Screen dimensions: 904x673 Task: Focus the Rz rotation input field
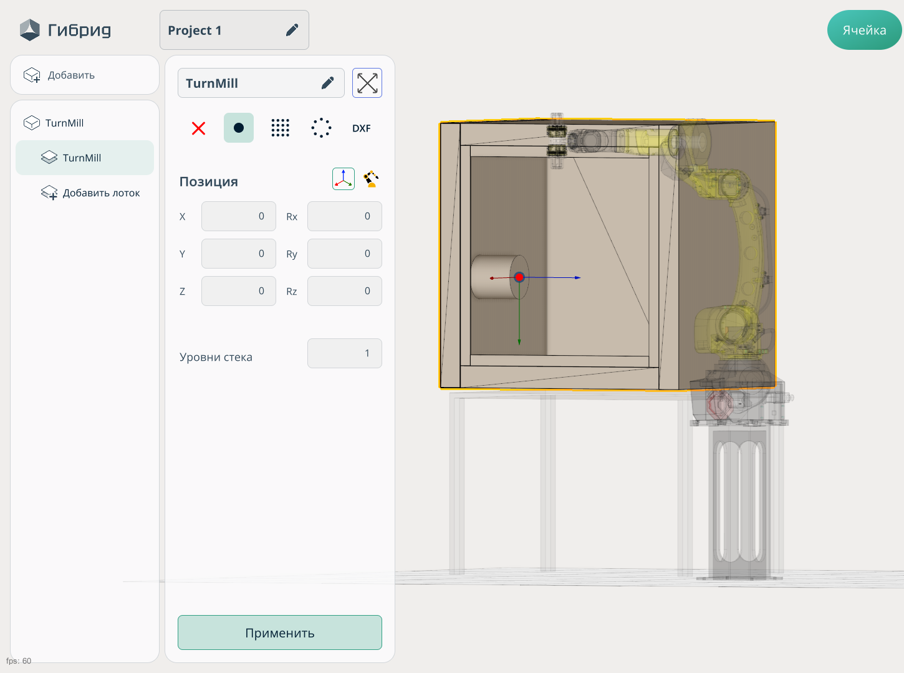coord(344,292)
